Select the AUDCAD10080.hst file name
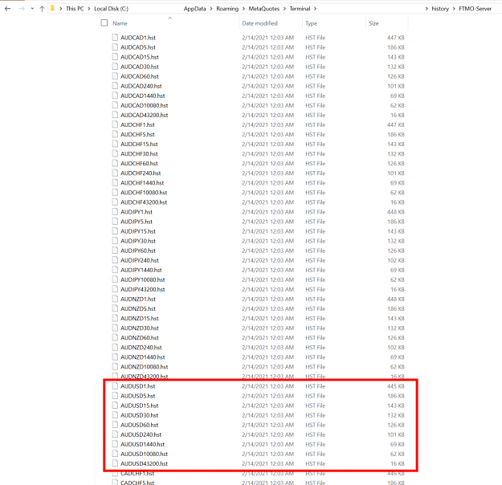The height and width of the screenshot is (485, 502). coord(144,105)
